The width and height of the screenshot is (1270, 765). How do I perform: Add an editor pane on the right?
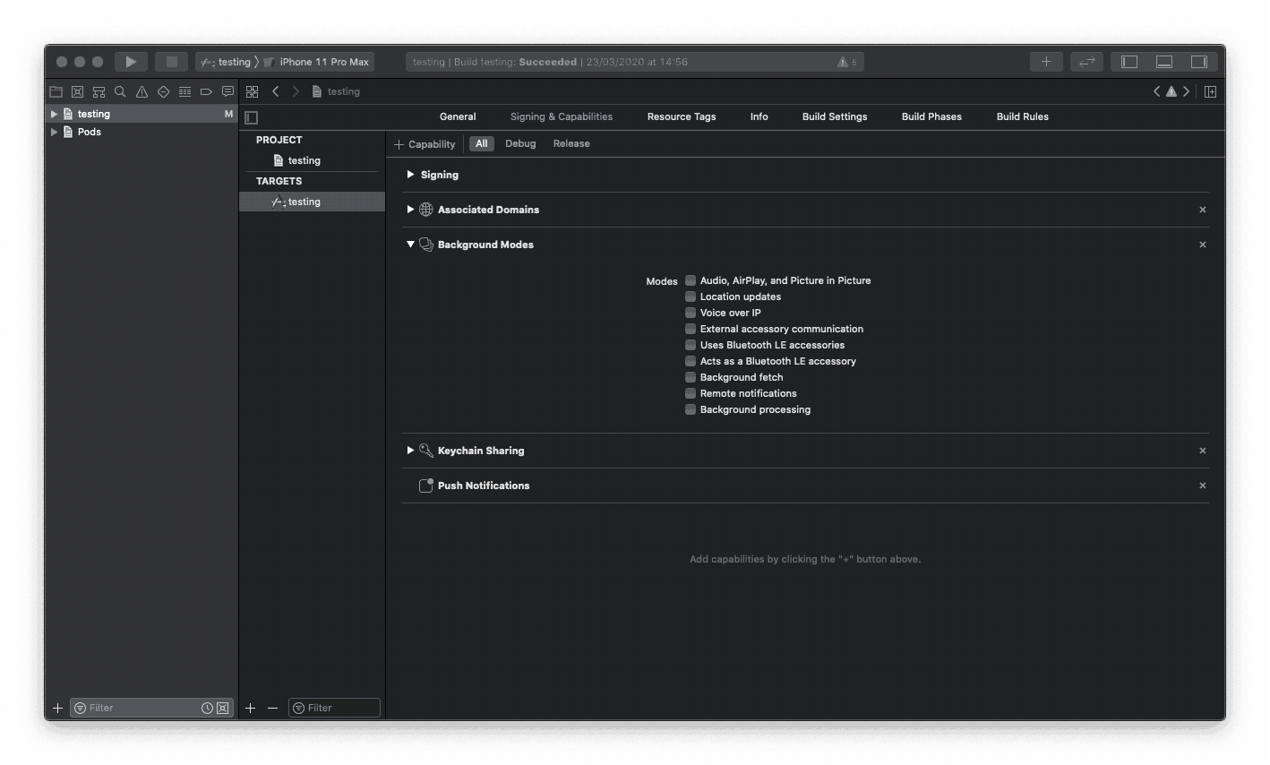coord(1210,91)
